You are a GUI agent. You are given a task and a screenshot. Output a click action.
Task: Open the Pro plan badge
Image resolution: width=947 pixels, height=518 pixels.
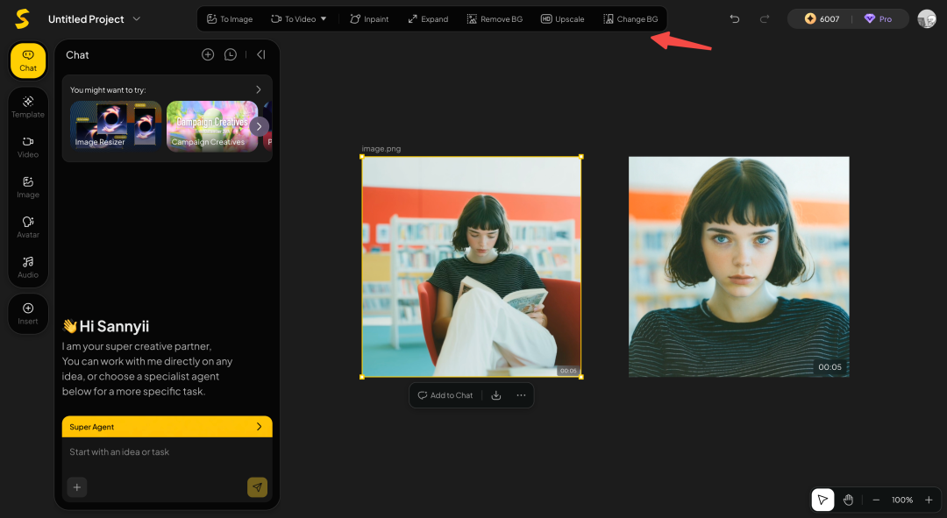(878, 18)
